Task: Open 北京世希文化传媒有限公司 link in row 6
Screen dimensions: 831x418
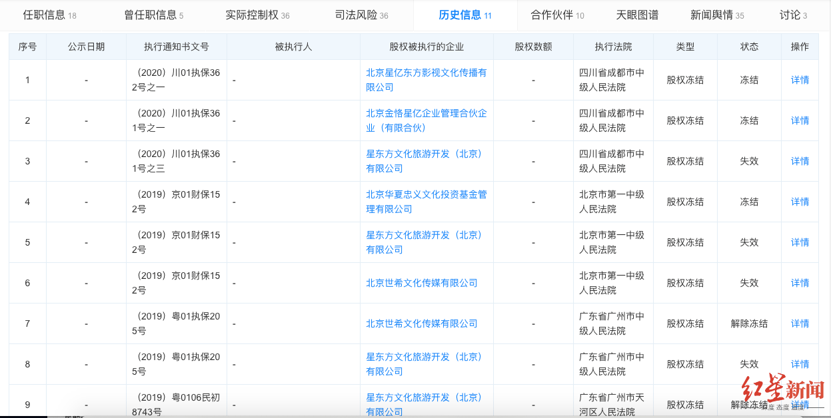Action: (422, 283)
